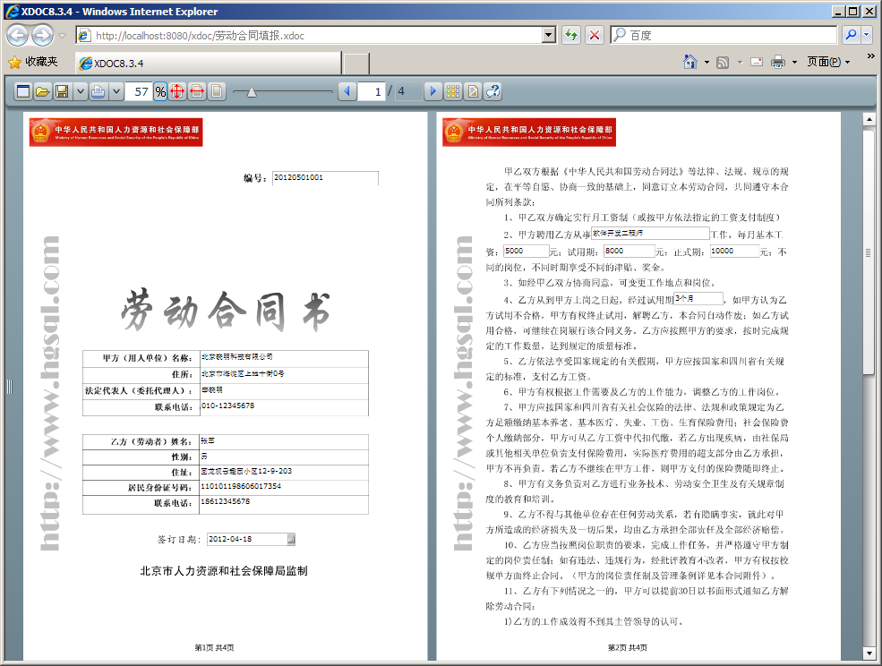Screen dimensions: 882x666
Task: Click the 联系电话 field 010-12345678
Action: [x=284, y=406]
